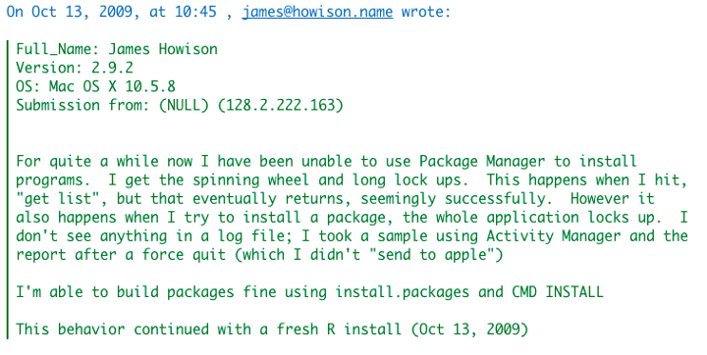Click the words 'Package Manager' in first paragraph
Screen dimensions: 707x355
pos(482,161)
